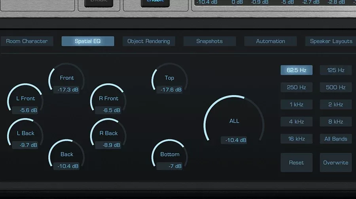This screenshot has width=356, height=199.
Task: Select the 1 kHz band
Action: tap(297, 105)
